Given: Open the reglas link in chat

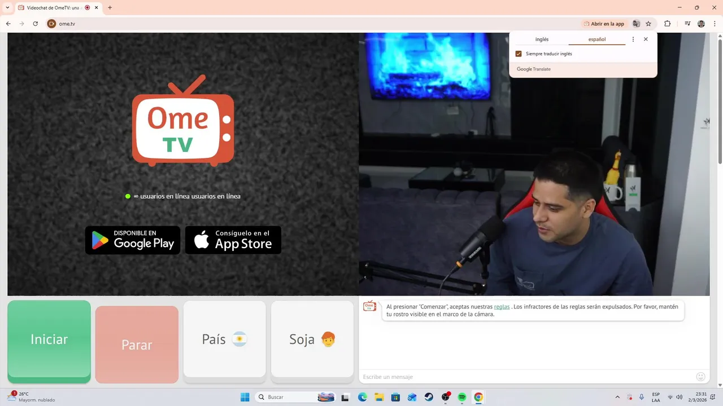Looking at the screenshot, I should (x=502, y=307).
